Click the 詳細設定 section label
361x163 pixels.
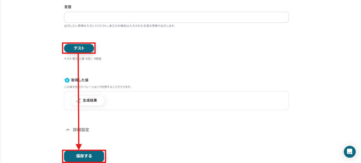click(81, 130)
